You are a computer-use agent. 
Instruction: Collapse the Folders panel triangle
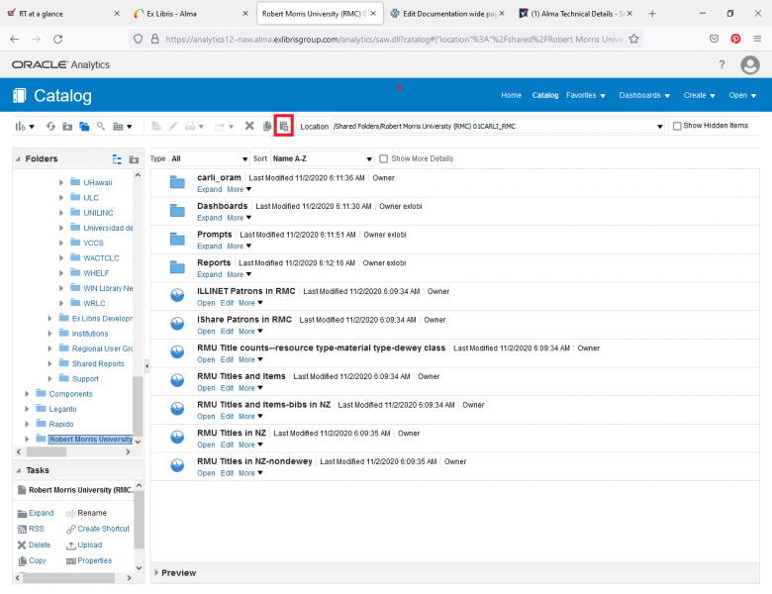18,158
